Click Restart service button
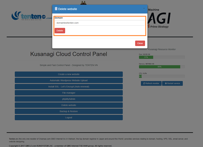 click(172, 83)
